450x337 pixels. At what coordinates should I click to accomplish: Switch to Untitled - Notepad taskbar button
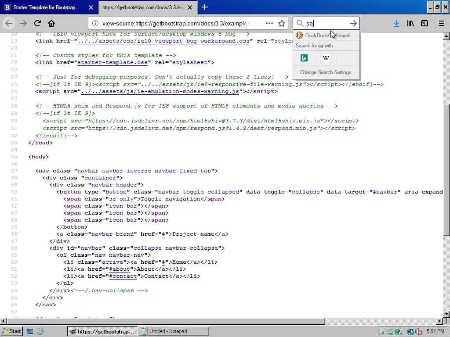(174, 332)
